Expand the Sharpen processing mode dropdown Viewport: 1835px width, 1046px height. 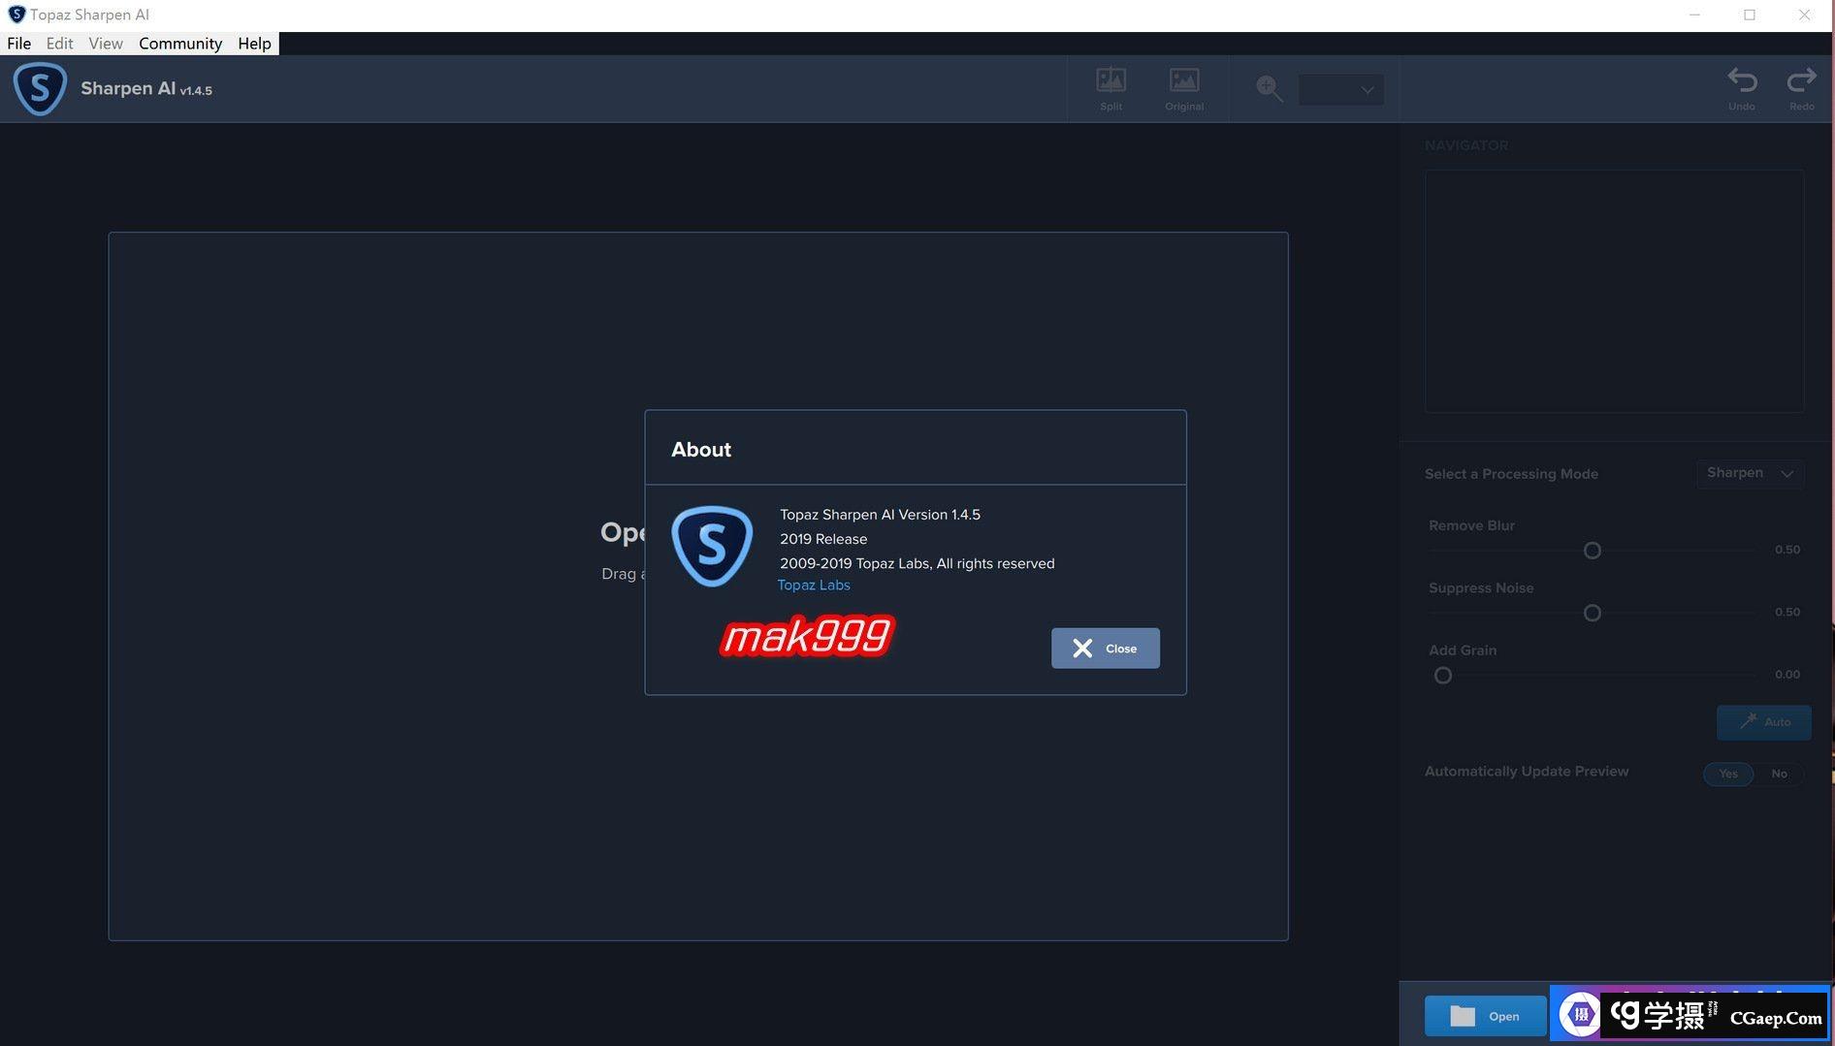[1750, 473]
